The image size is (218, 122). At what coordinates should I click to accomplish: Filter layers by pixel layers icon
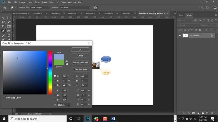click(x=196, y=20)
